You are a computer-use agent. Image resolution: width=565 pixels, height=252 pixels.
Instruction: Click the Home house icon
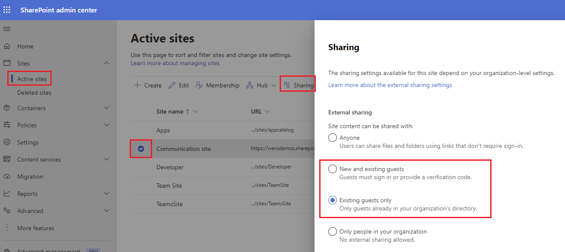pyautogui.click(x=7, y=46)
